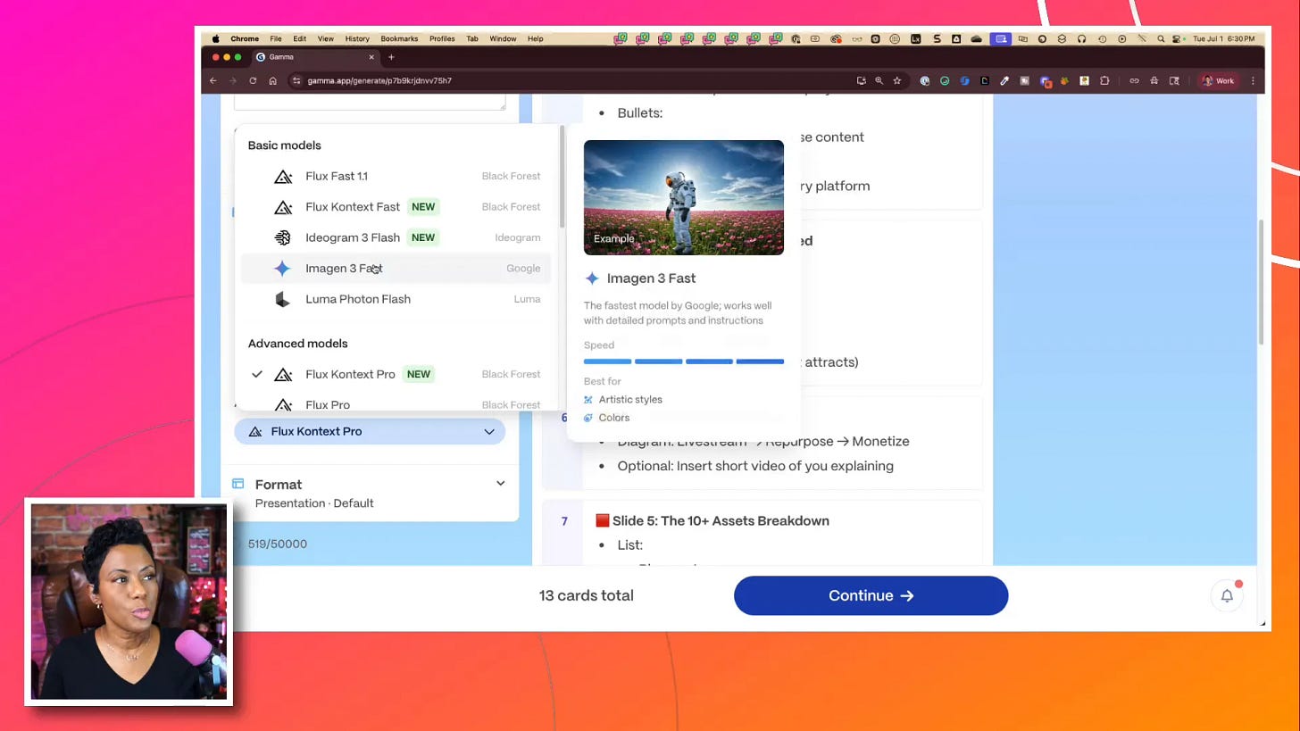
Task: Click the Continue button
Action: click(x=871, y=595)
